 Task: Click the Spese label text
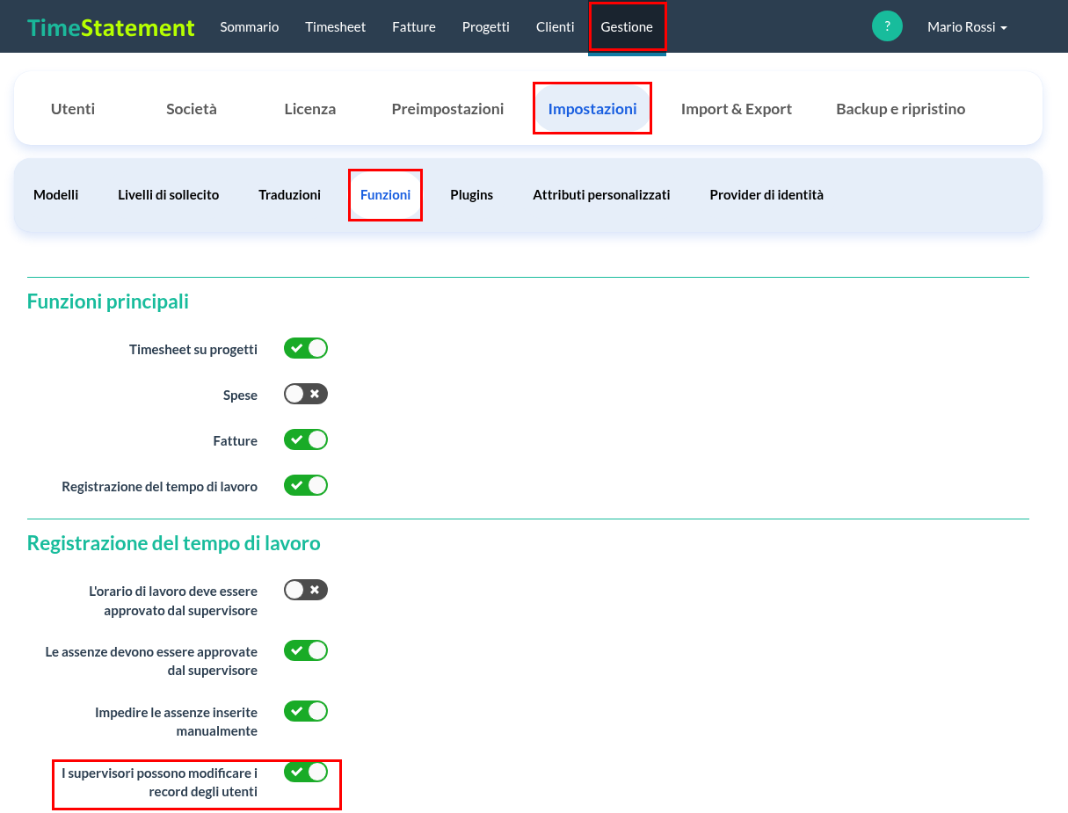[x=240, y=396]
